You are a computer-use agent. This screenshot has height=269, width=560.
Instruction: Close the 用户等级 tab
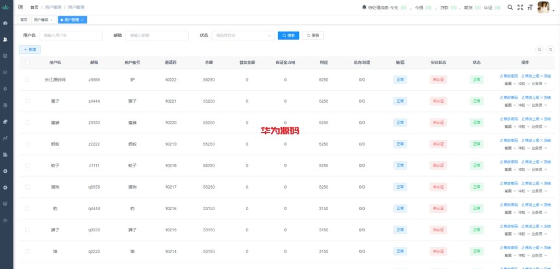click(x=51, y=20)
